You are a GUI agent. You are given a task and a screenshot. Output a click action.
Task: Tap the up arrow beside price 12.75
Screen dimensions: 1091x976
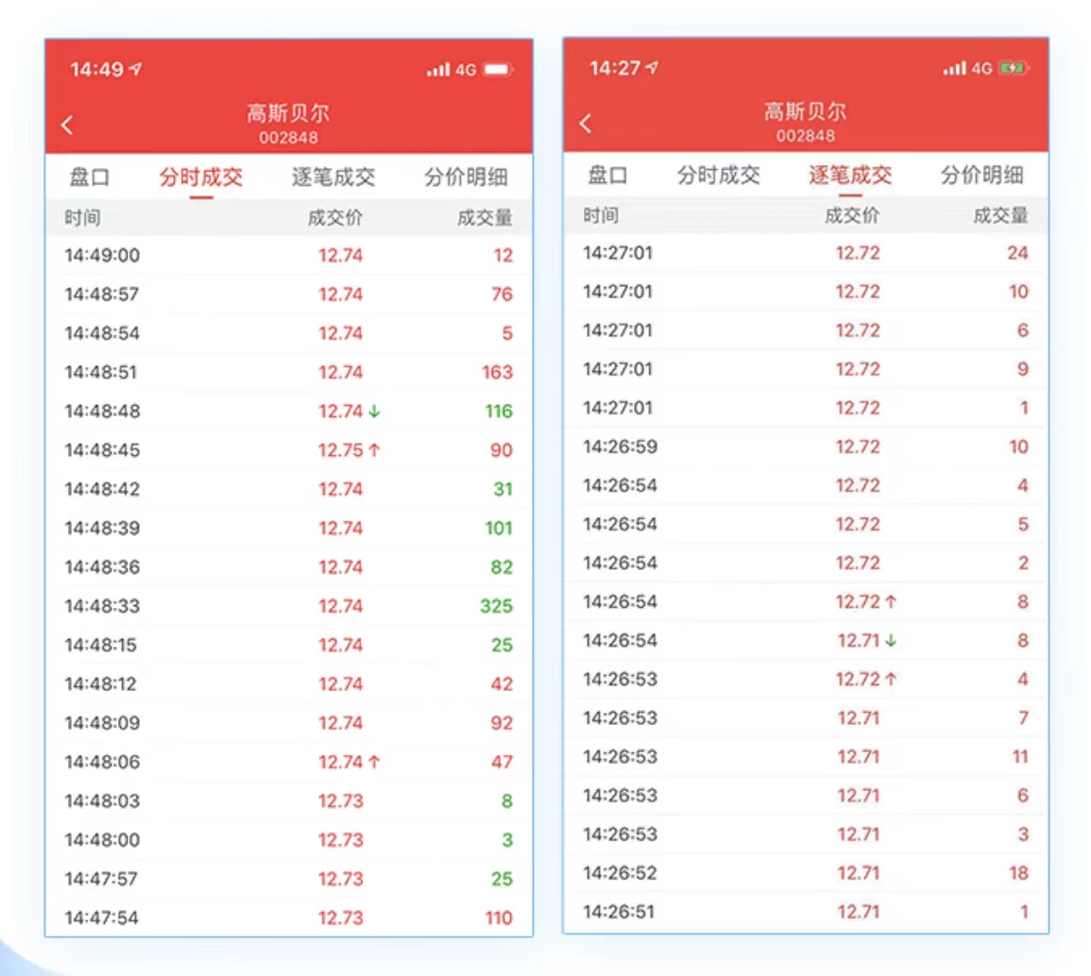click(x=375, y=450)
